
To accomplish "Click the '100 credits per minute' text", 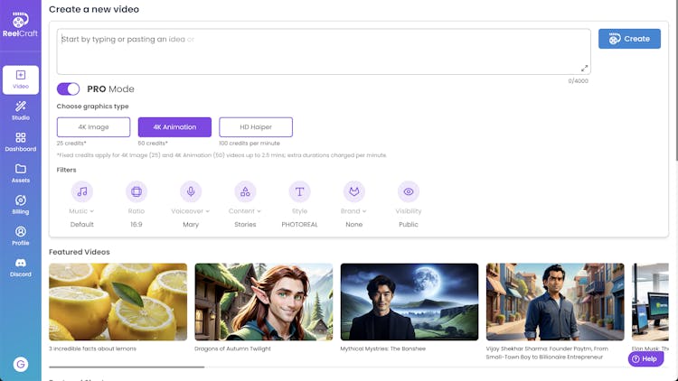I will [250, 143].
